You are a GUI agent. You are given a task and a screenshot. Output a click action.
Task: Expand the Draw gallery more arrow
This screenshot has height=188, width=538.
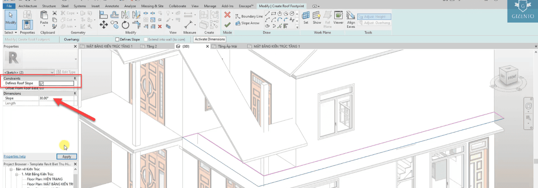coord(297,27)
